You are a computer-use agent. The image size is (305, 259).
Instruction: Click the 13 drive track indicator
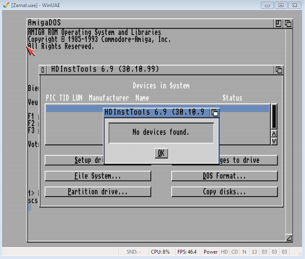(254, 252)
